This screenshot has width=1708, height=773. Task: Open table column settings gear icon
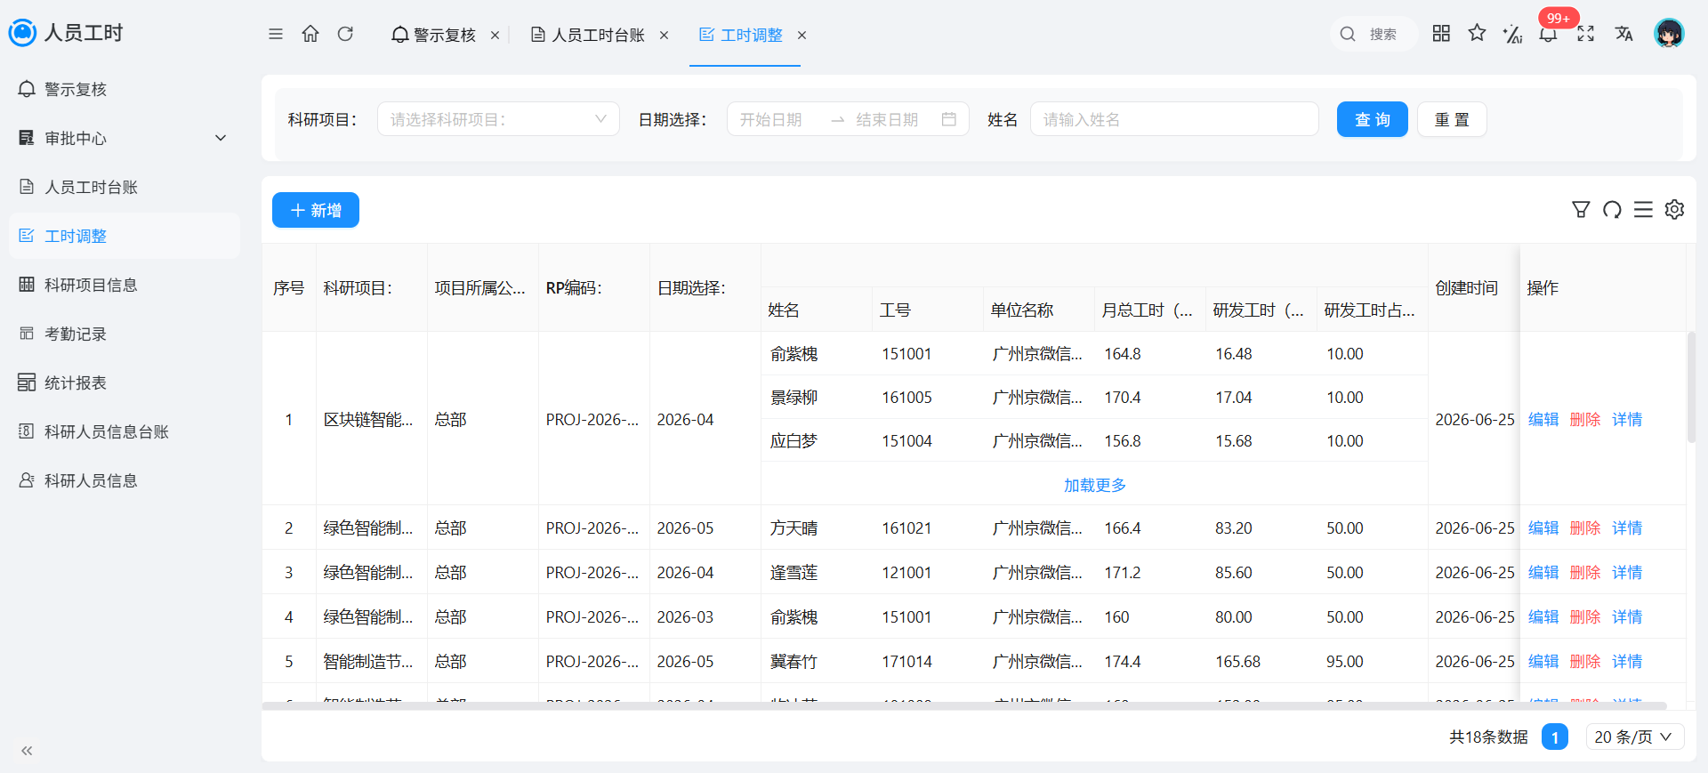1674,209
